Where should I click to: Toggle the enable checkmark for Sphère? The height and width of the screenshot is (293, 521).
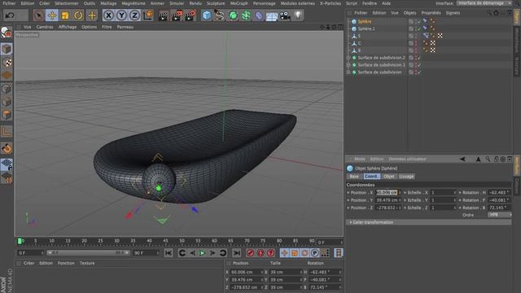419,21
